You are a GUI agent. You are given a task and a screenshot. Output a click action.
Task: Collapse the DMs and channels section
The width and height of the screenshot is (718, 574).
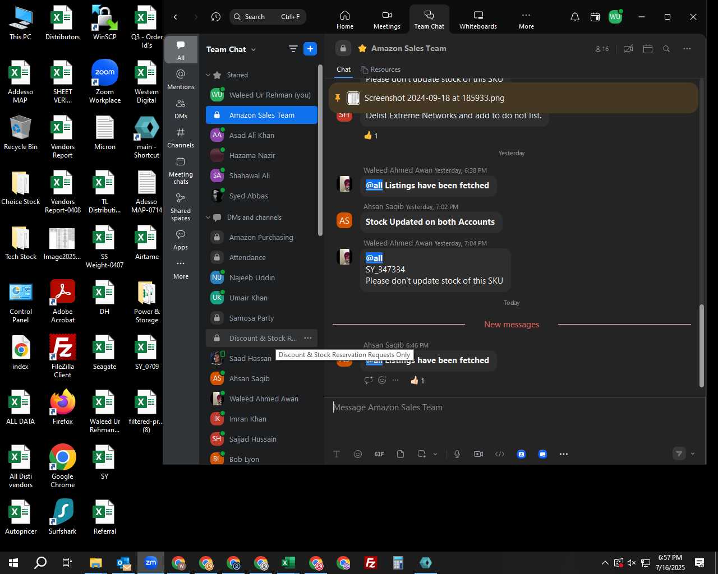[208, 217]
